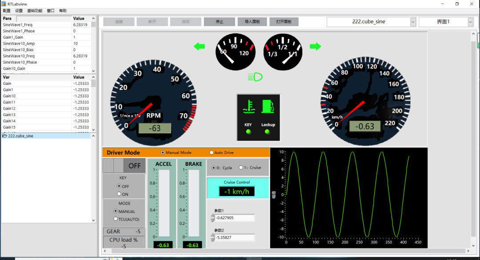Viewport: 480px width, 260px height.
Task: Click the SineWave10_Amp parameter row
Action: (46, 44)
